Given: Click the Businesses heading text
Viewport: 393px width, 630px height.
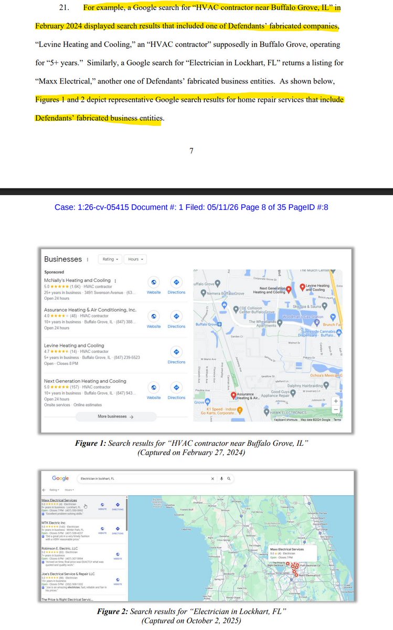Looking at the screenshot, I should [x=63, y=259].
